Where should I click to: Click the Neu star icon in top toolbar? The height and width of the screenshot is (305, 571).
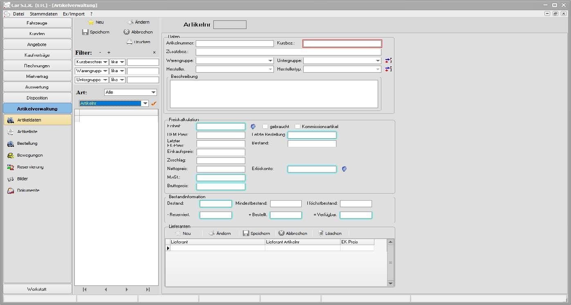point(91,22)
